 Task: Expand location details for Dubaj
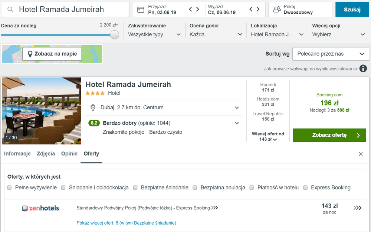(x=237, y=108)
